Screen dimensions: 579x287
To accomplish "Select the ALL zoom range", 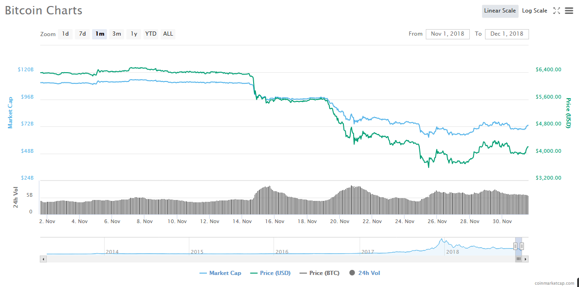I will (x=168, y=34).
